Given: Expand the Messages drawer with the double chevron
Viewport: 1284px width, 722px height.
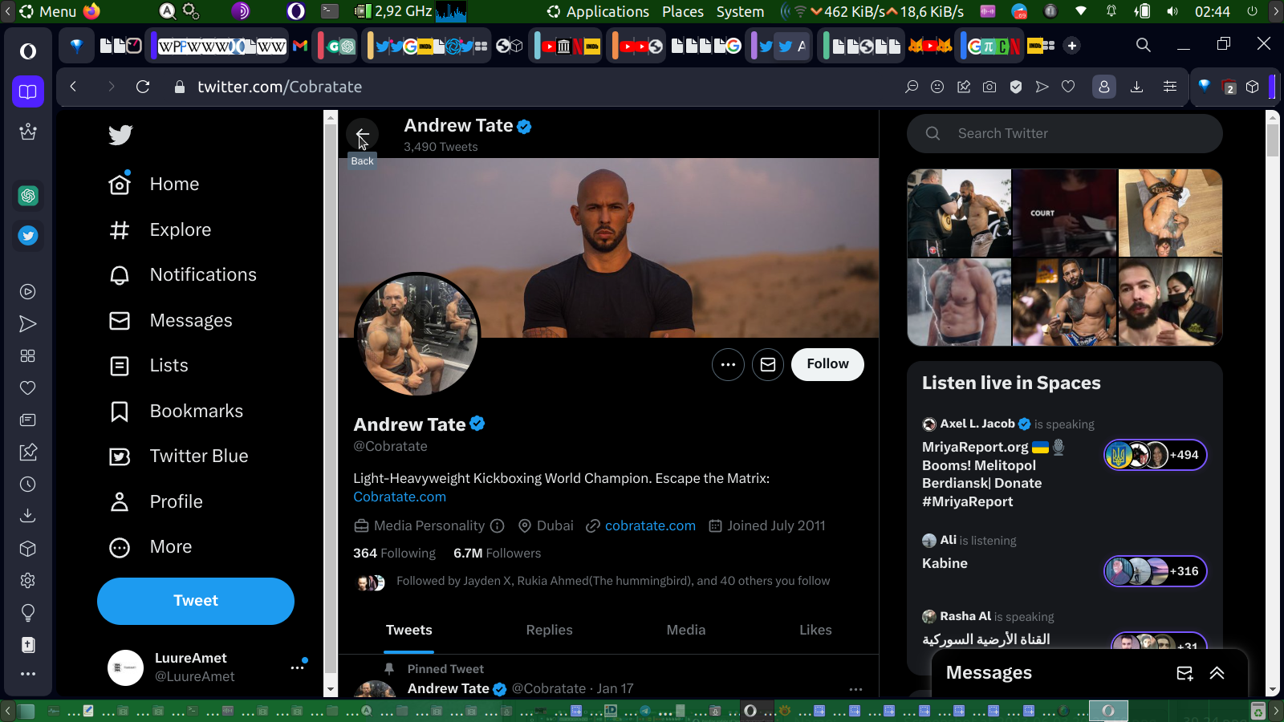Looking at the screenshot, I should pyautogui.click(x=1217, y=673).
